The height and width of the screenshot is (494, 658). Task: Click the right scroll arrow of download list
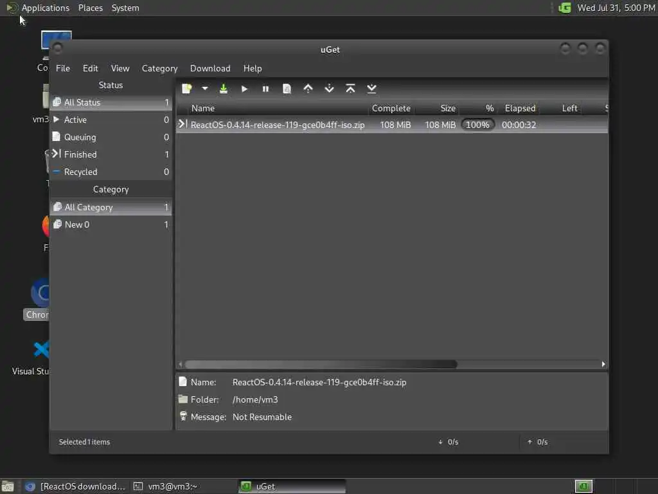coord(603,364)
